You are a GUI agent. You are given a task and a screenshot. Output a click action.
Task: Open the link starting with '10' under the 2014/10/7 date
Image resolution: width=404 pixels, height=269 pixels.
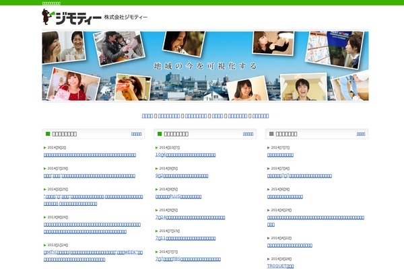[186, 155]
